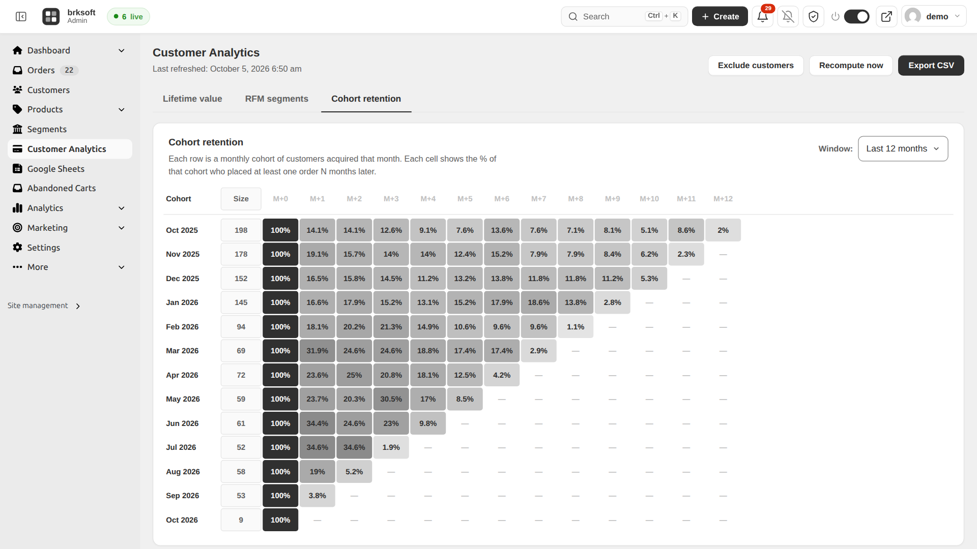977x549 pixels.
Task: Click the Analytics bar chart icon
Action: point(17,208)
